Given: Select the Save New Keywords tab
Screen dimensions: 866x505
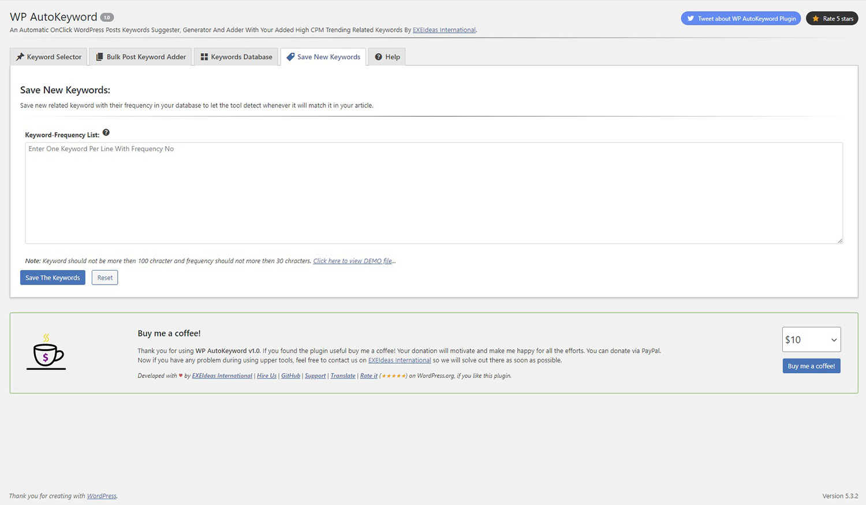Looking at the screenshot, I should [x=323, y=57].
